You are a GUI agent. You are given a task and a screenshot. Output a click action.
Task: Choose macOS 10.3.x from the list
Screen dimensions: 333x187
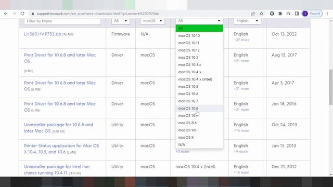(199, 64)
